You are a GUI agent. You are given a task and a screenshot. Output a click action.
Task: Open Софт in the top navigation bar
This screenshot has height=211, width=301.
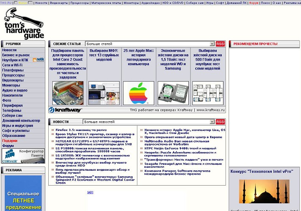[x=220, y=3]
